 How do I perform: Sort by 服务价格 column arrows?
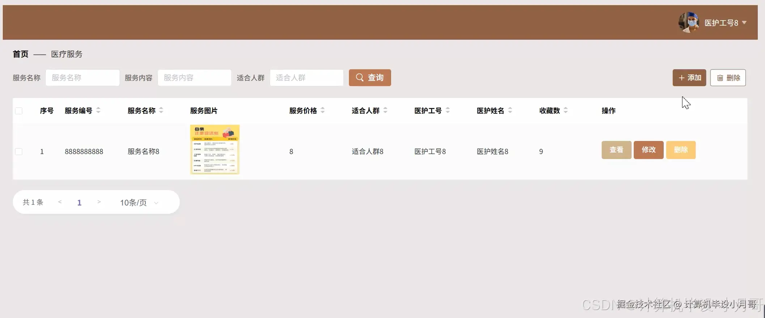(x=323, y=110)
